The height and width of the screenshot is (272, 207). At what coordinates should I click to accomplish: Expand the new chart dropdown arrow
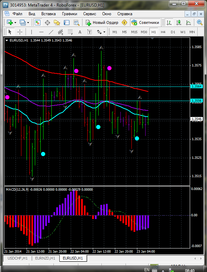[x=16, y=22]
